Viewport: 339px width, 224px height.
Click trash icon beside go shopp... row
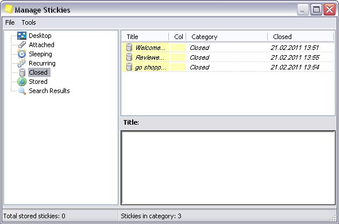[x=129, y=67]
